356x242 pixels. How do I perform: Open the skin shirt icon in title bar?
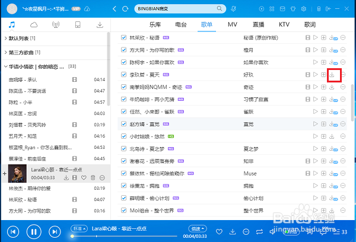pos(293,9)
